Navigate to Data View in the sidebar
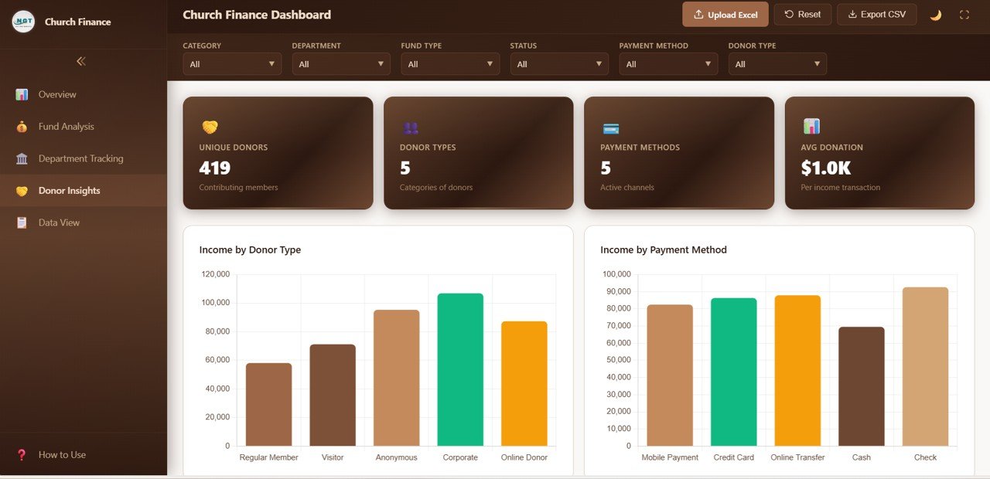 tap(61, 223)
